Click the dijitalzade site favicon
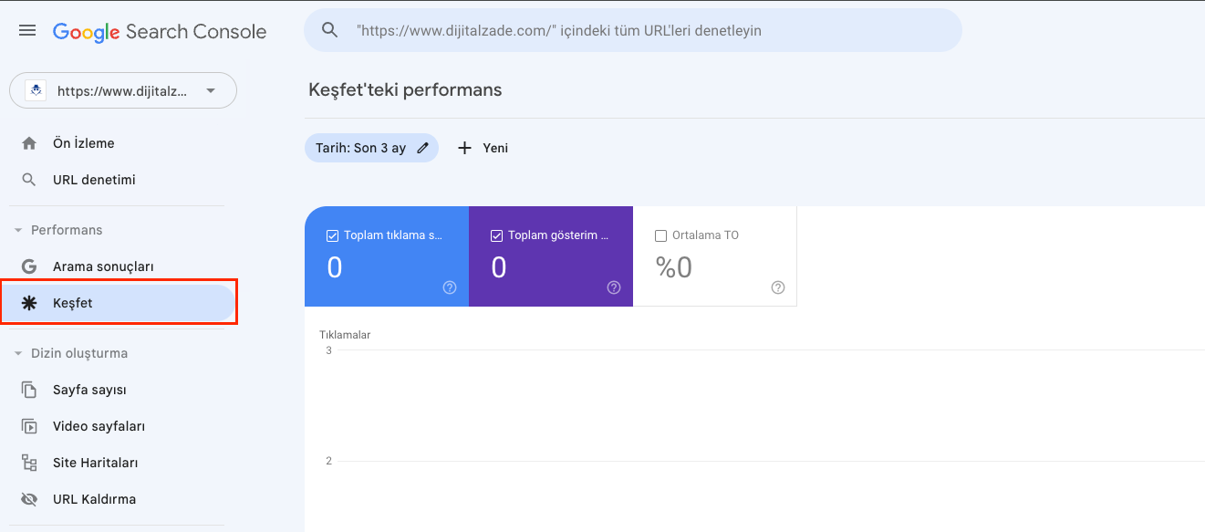This screenshot has width=1205, height=532. (x=36, y=90)
